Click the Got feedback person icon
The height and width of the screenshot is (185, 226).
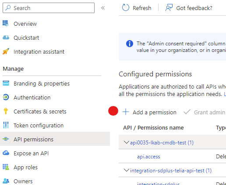tap(169, 8)
